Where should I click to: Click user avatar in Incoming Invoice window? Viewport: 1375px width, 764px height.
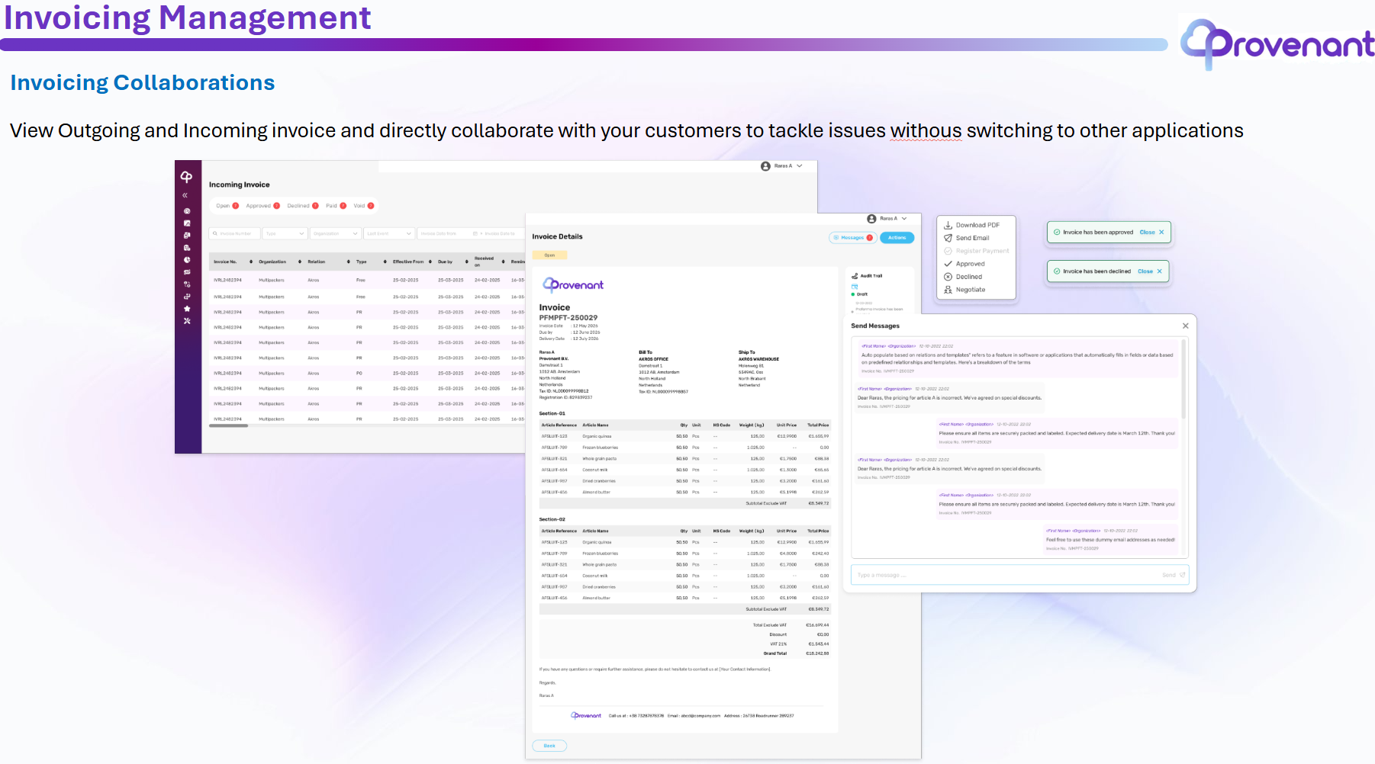pos(765,166)
